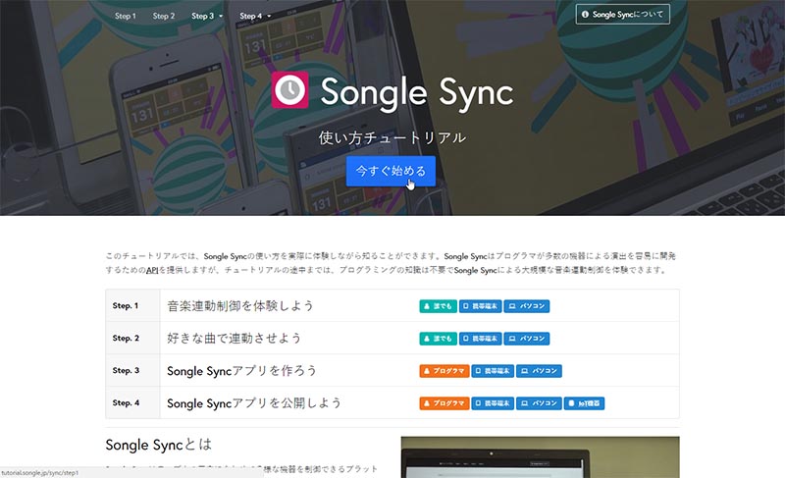This screenshot has height=478, width=785.
Task: Click the 今すぐ始める button
Action: [391, 171]
